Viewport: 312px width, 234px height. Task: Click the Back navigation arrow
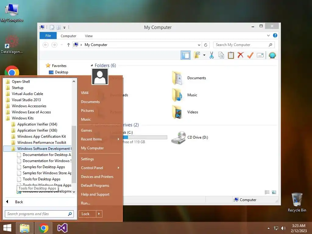pos(46,45)
